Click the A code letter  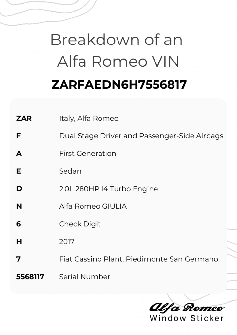(x=19, y=154)
